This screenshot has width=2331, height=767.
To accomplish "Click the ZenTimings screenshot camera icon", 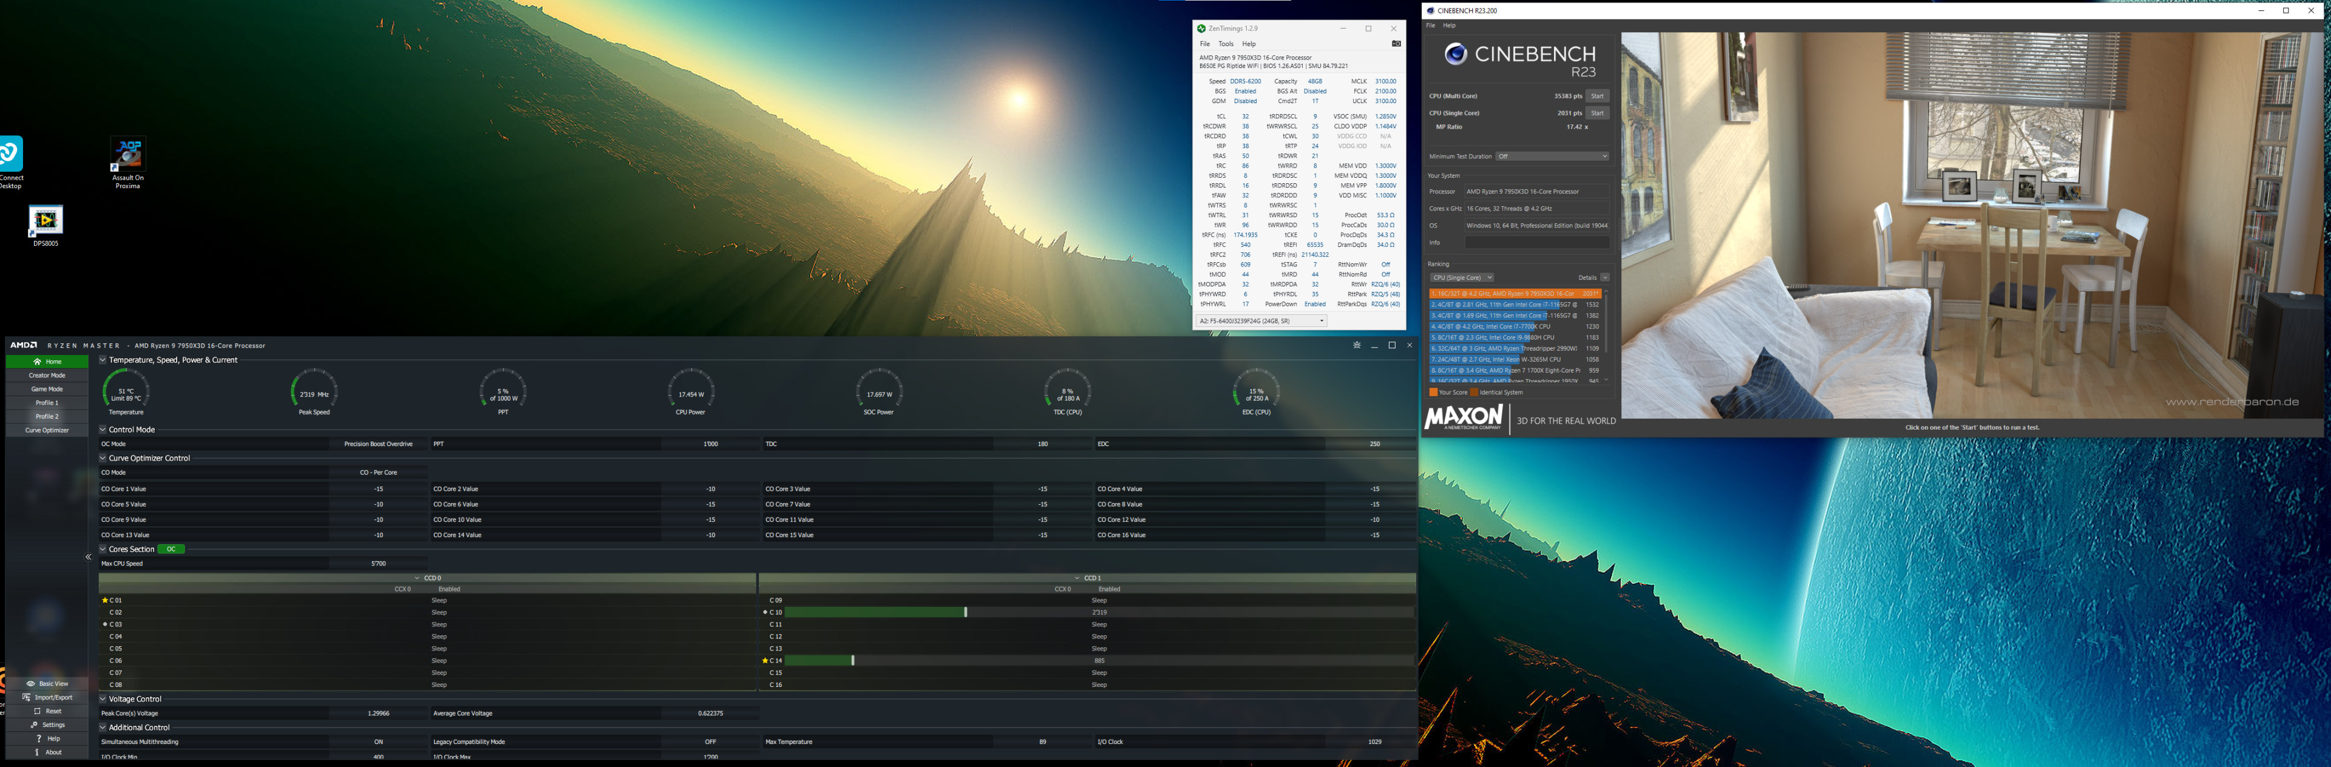I will [1396, 44].
